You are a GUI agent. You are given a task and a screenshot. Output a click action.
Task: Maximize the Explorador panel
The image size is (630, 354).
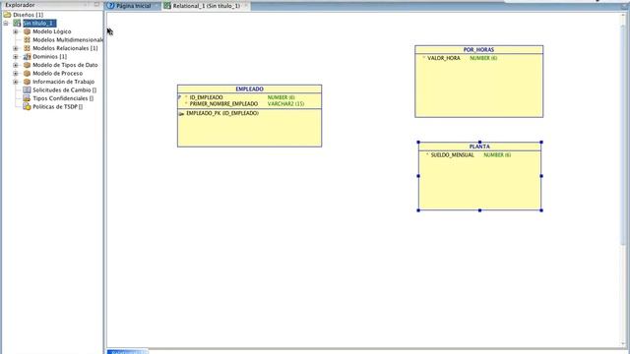(96, 4)
